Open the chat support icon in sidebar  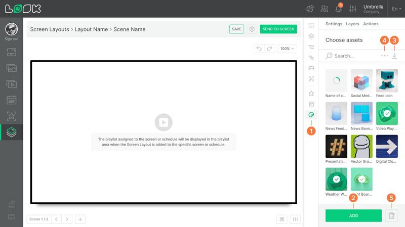pos(11,217)
